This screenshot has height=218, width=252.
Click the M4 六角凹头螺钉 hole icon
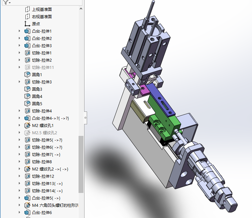tap(27, 205)
